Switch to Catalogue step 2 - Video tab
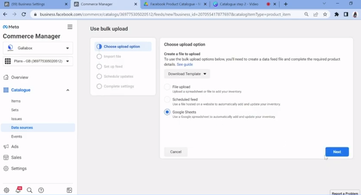 point(239,4)
